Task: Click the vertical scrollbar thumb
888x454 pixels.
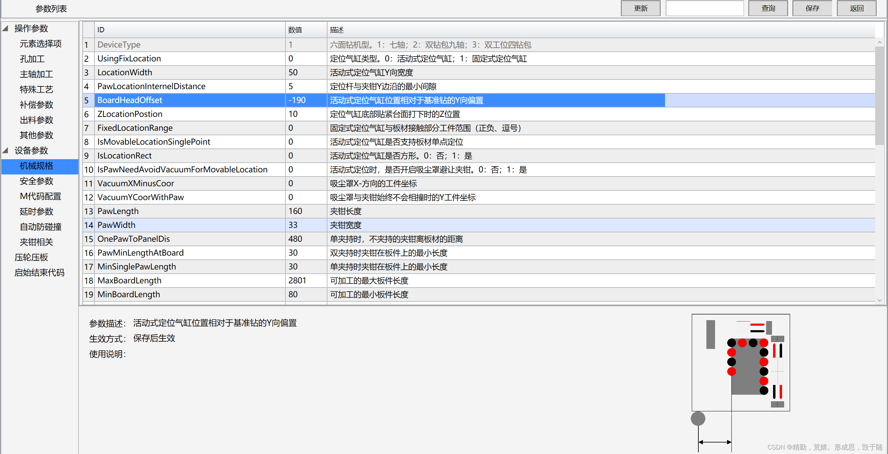Action: [x=880, y=96]
